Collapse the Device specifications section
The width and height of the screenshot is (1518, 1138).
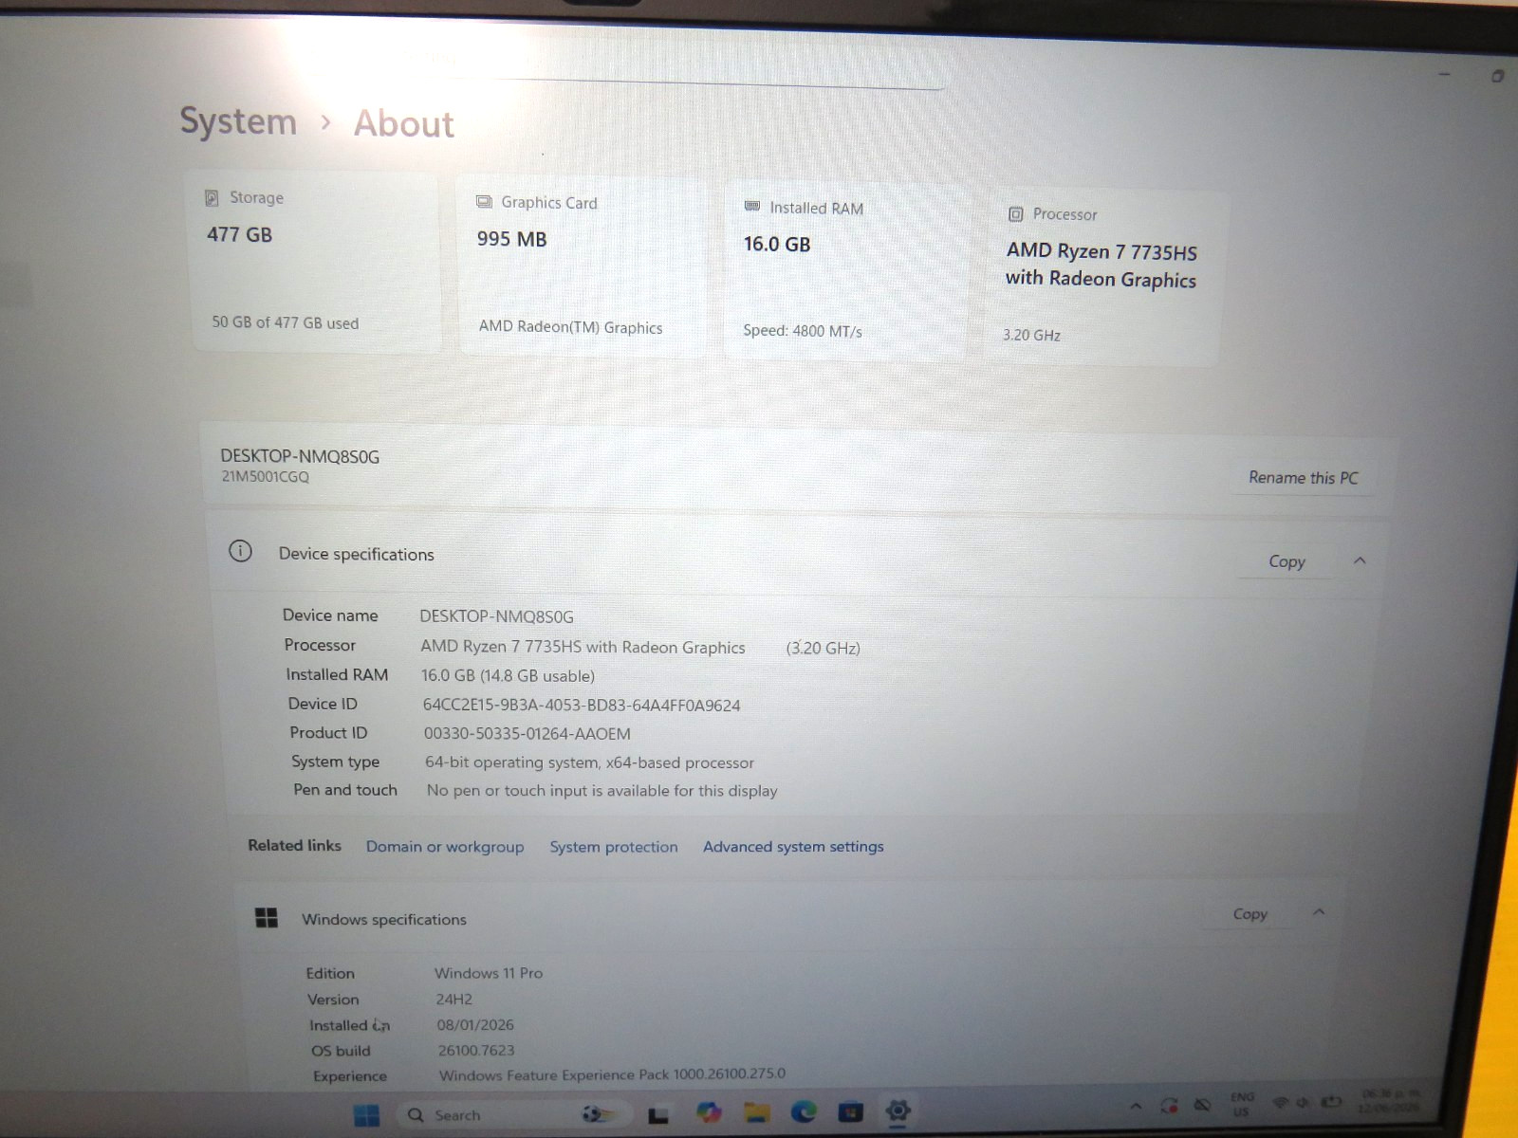(1360, 560)
